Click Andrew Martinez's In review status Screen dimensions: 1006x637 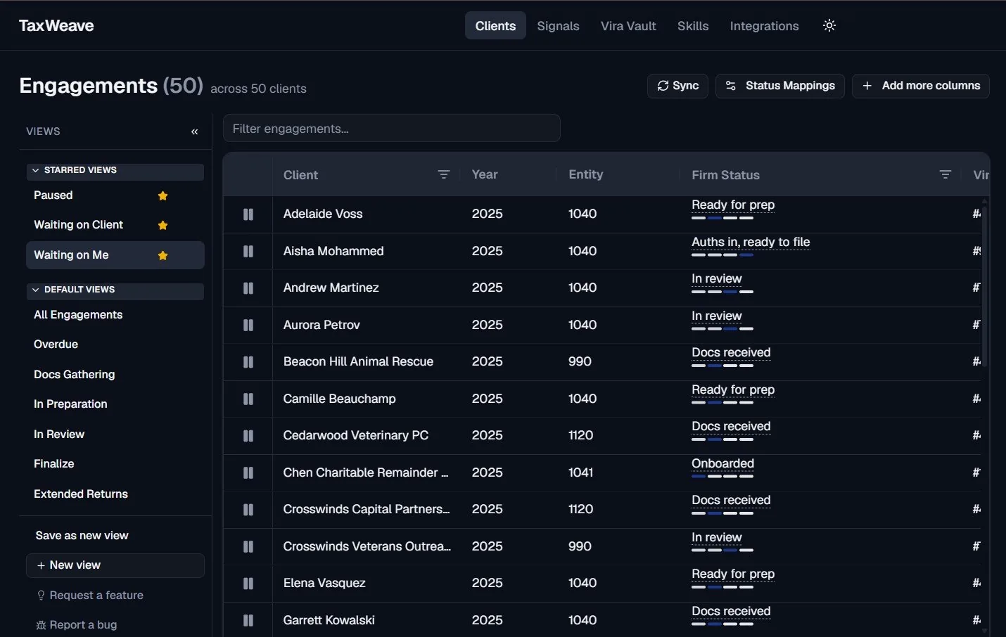[716, 278]
